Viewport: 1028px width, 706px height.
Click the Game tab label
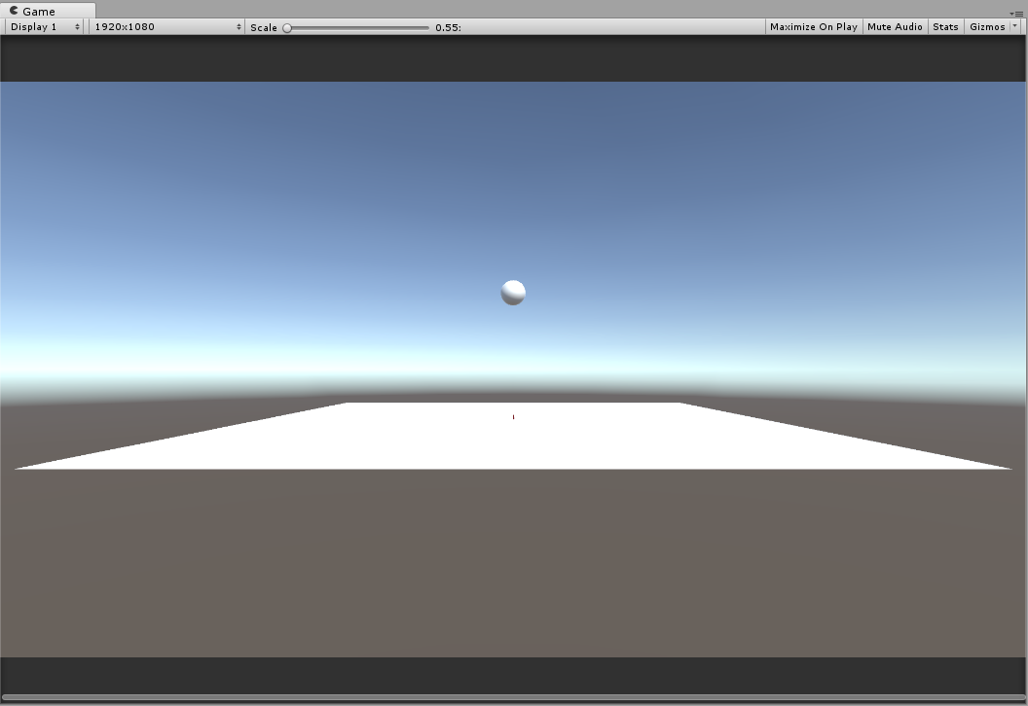(39, 11)
